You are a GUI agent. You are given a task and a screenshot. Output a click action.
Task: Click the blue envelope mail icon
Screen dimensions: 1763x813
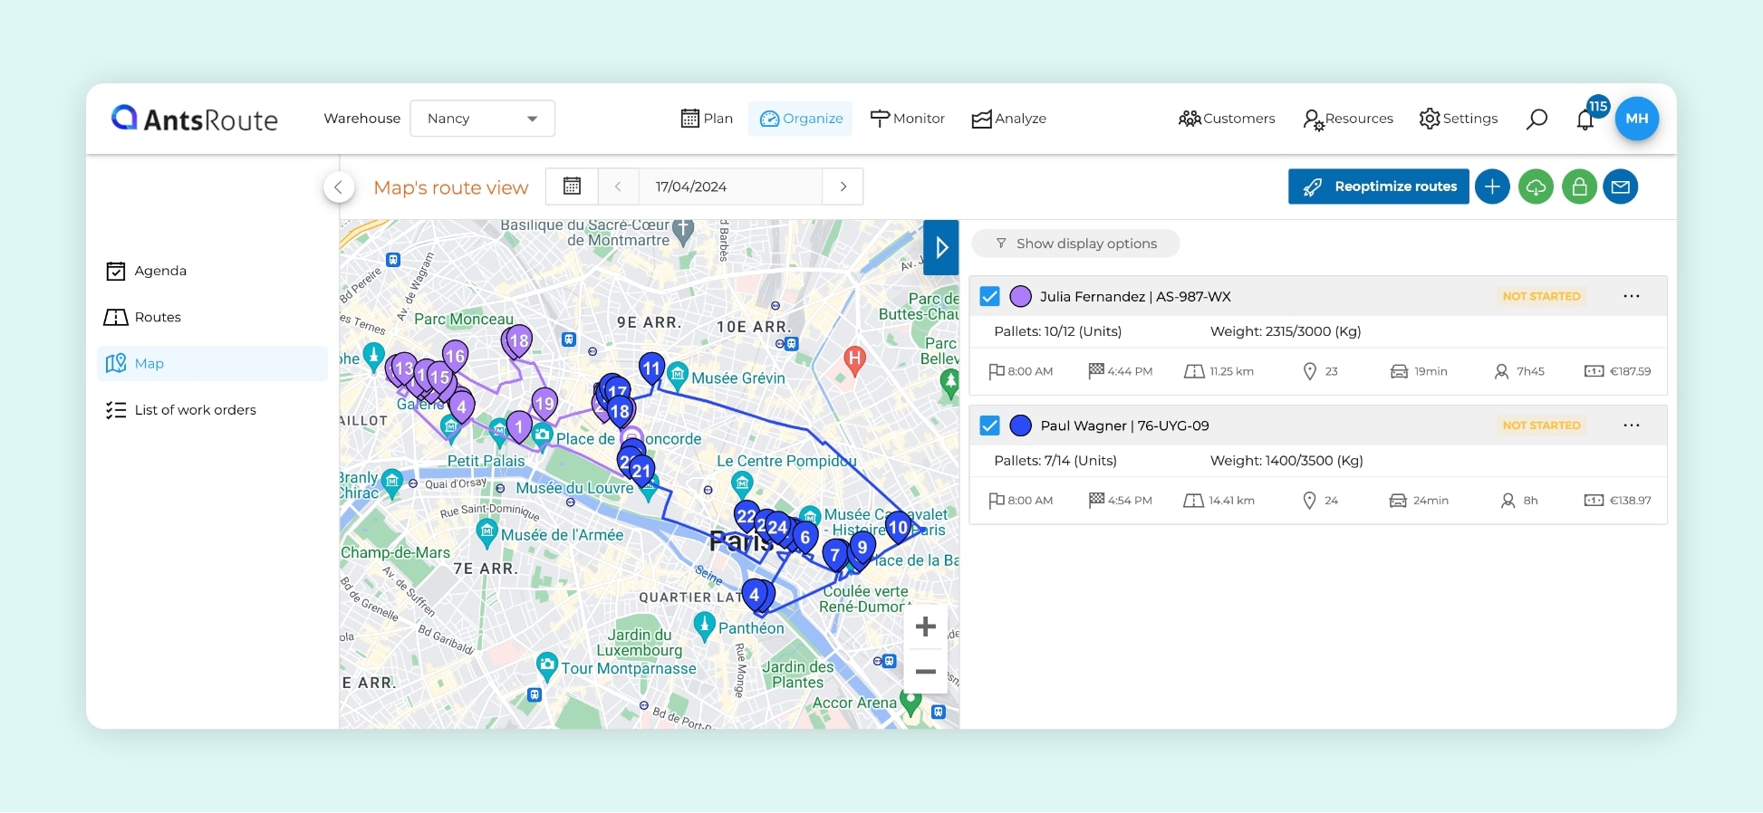[1621, 187]
